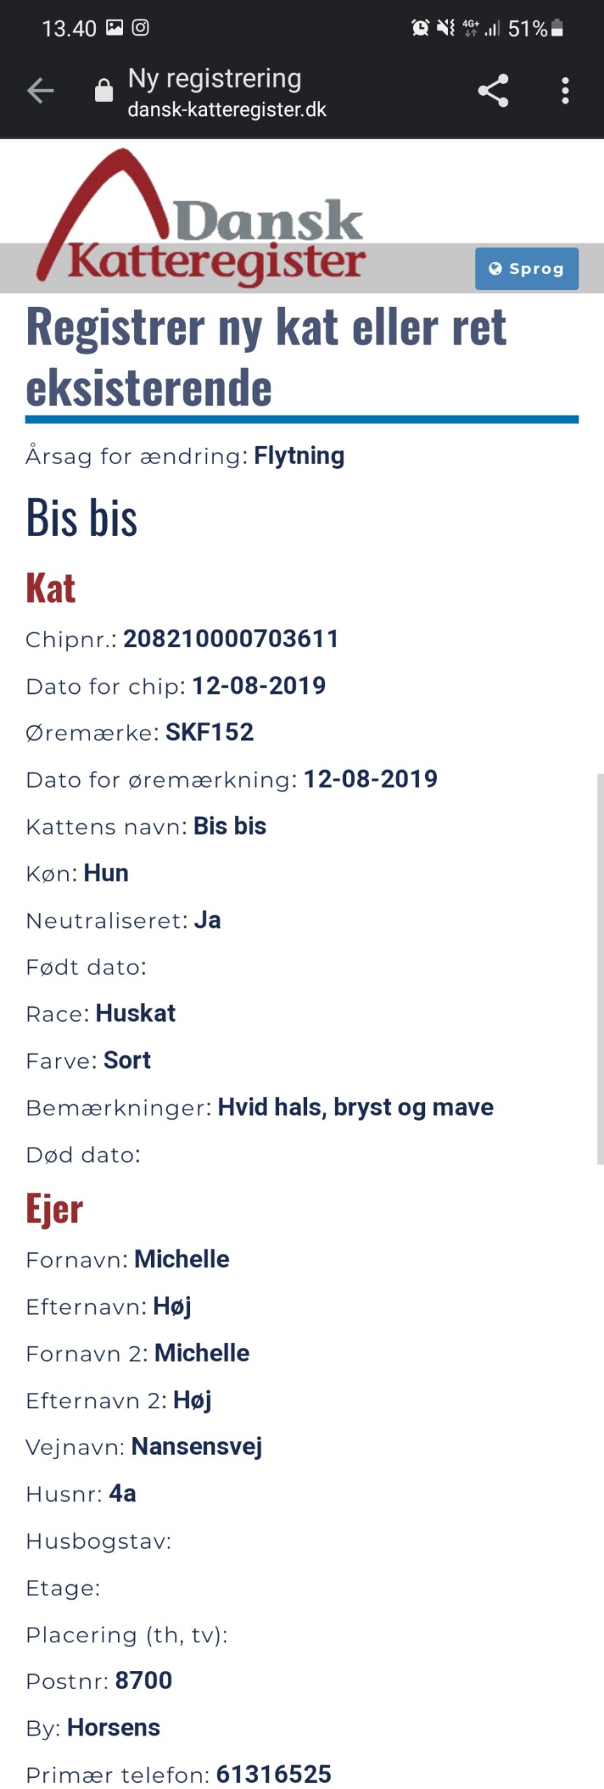Screen dimensions: 604x1789
Task: Tap the padlock security icon
Action: point(103,90)
